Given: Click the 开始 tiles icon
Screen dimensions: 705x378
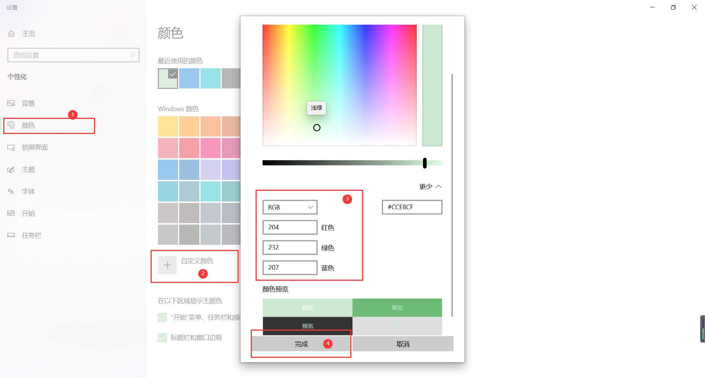Looking at the screenshot, I should [11, 213].
